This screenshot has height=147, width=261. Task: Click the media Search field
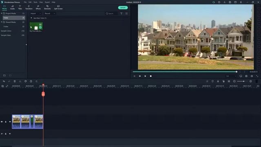111,13
